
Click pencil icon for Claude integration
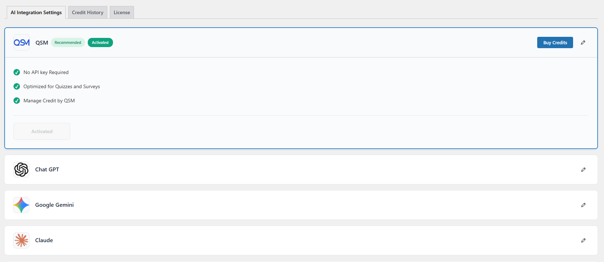point(583,240)
